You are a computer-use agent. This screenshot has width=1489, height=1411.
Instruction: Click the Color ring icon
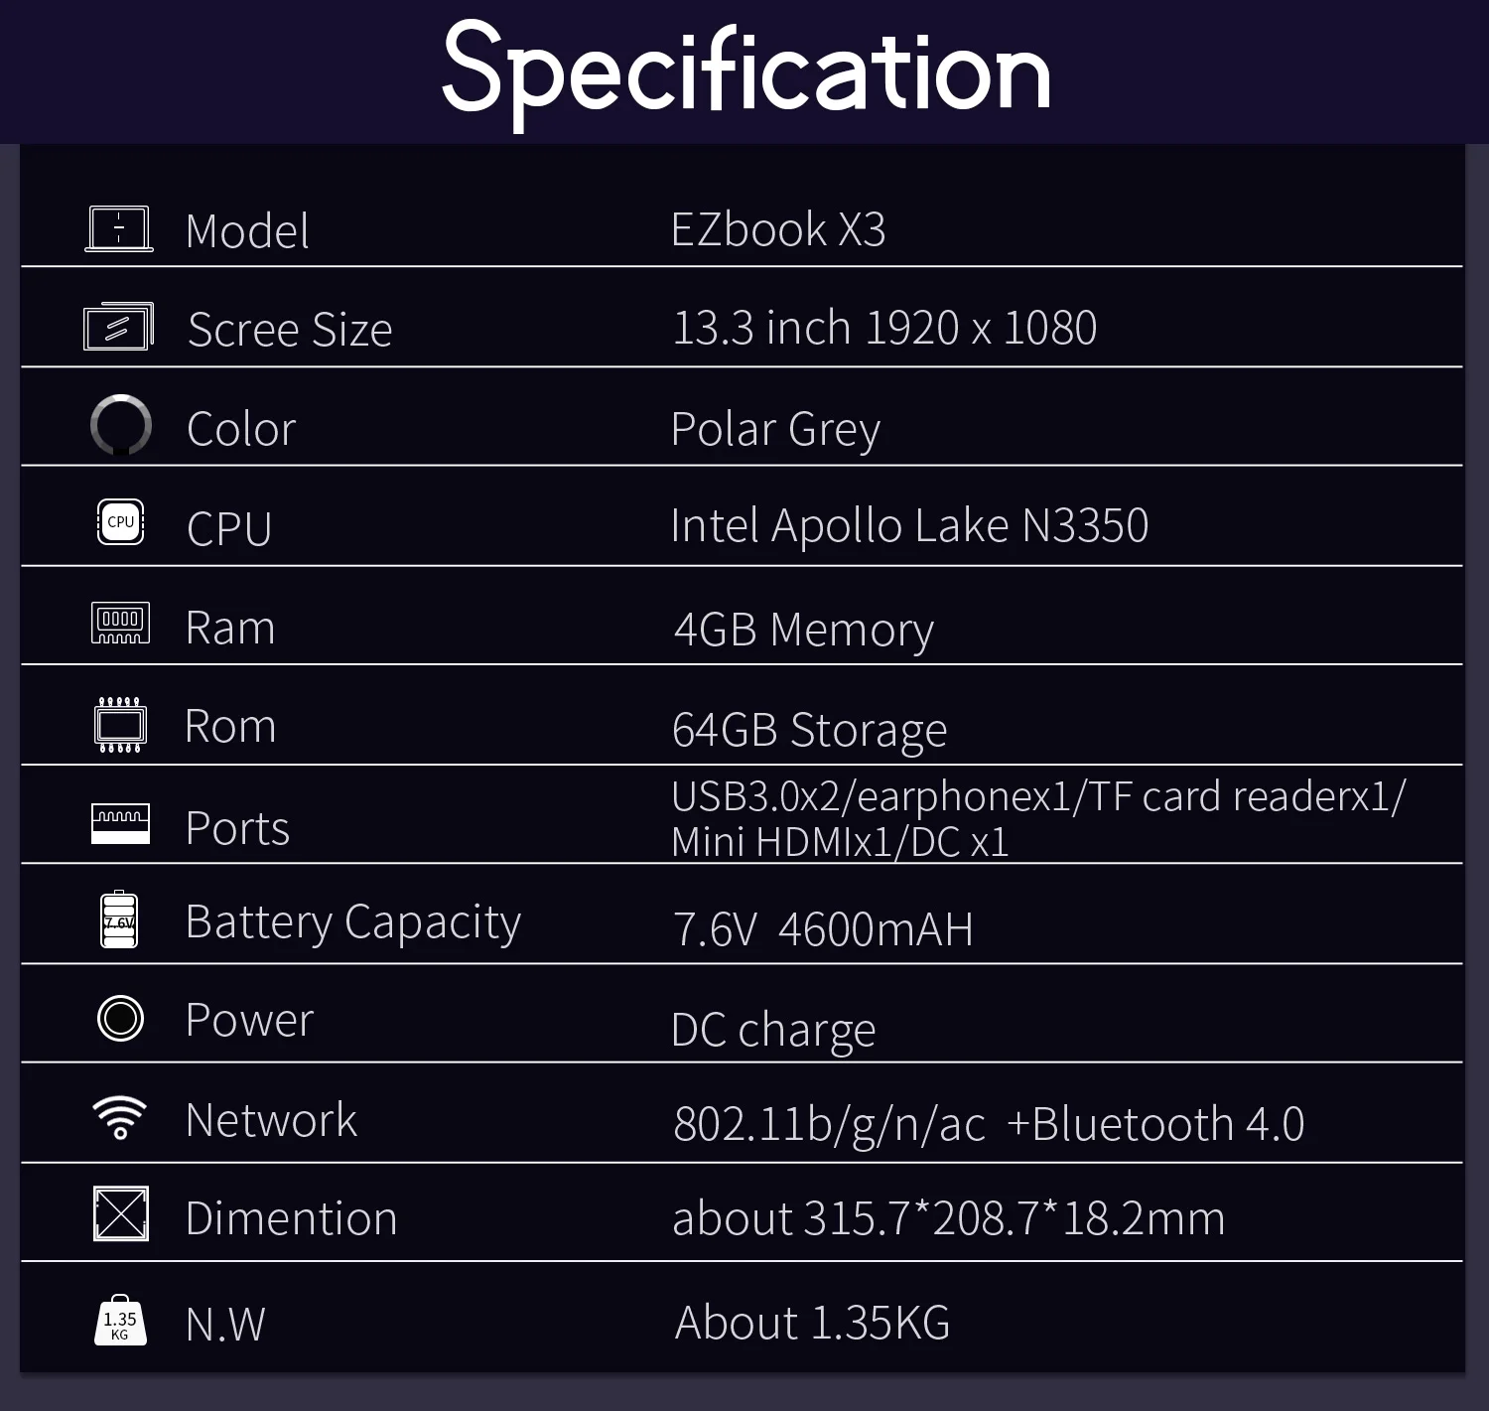coord(121,425)
